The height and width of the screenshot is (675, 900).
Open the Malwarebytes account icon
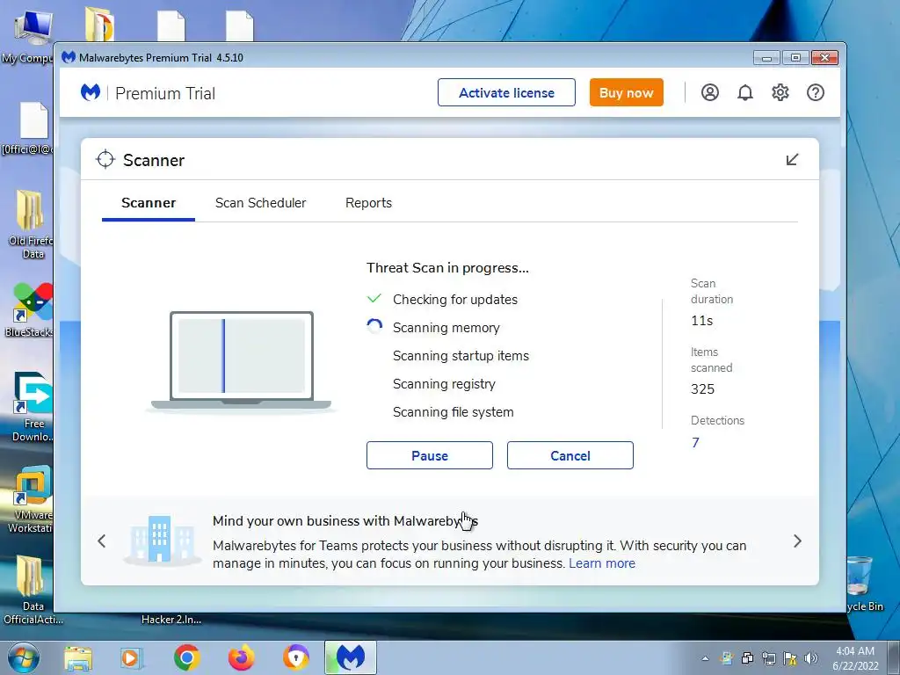(x=710, y=92)
